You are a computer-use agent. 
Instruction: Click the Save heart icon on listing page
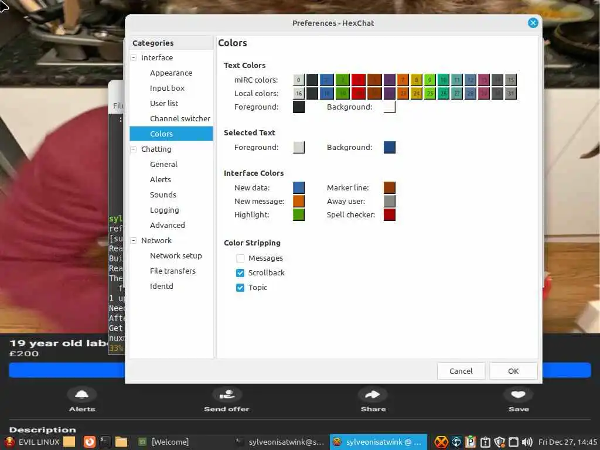click(x=518, y=394)
